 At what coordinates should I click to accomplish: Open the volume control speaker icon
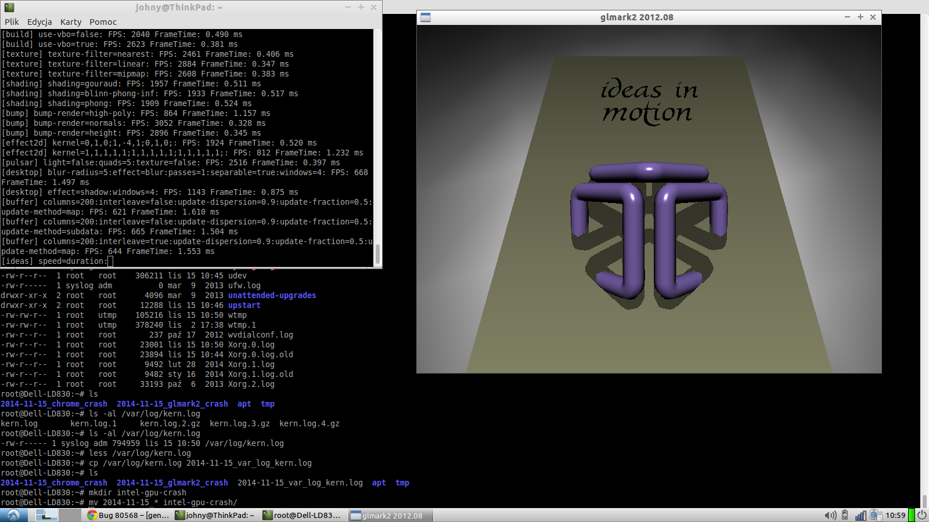[x=830, y=515]
